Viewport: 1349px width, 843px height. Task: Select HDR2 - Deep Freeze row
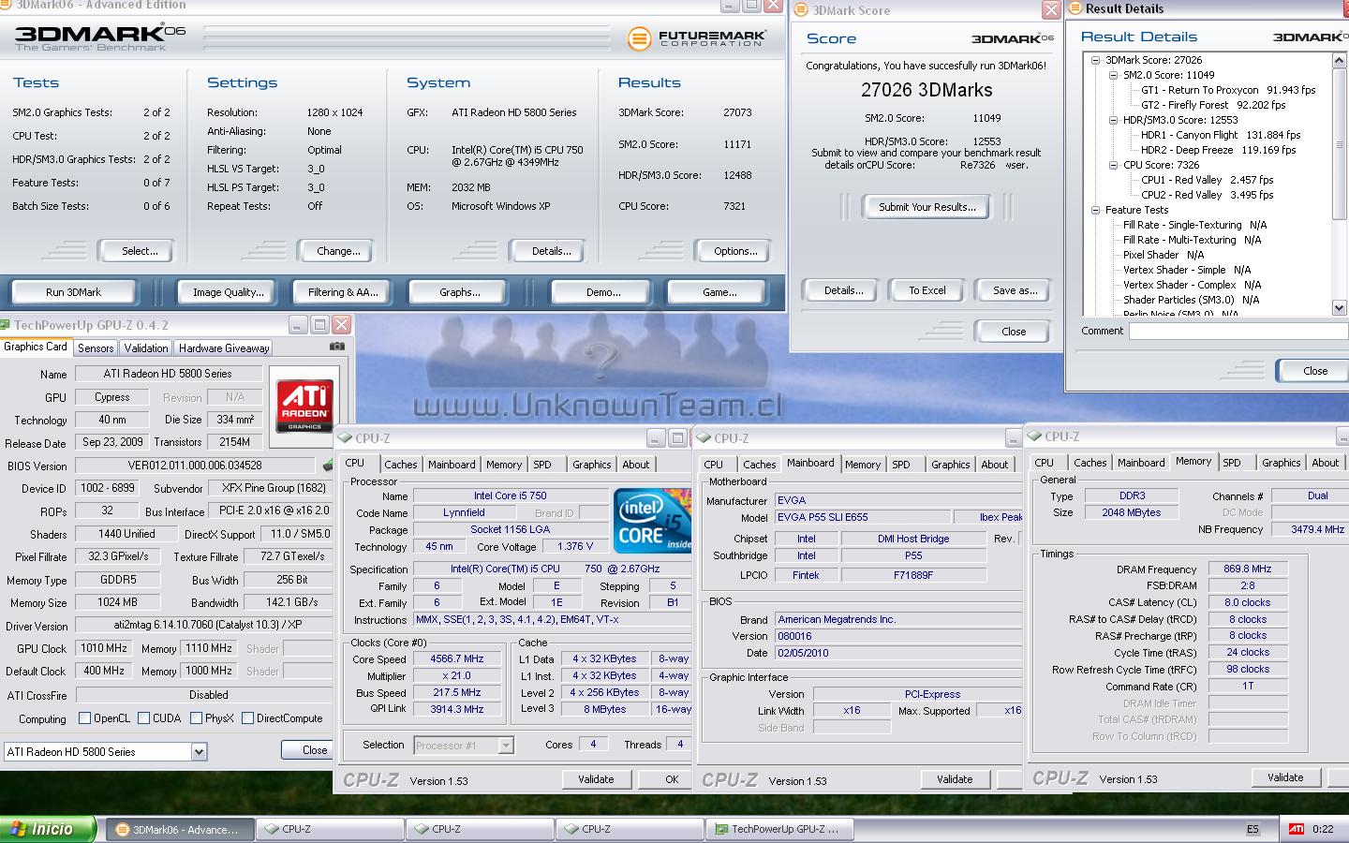(1218, 150)
